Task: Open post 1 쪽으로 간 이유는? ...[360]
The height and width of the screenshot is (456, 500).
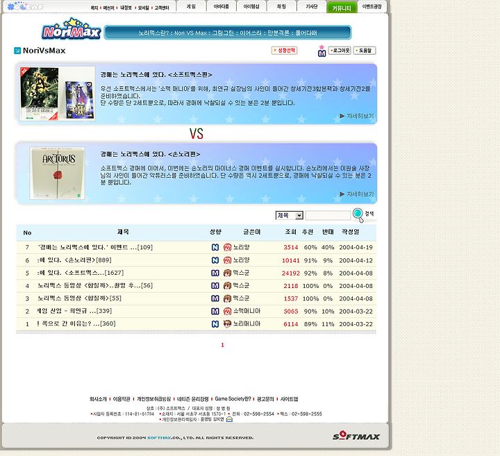Action: point(76,323)
